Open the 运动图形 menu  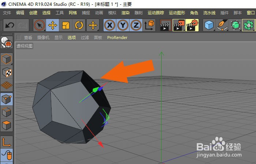coord(177,13)
